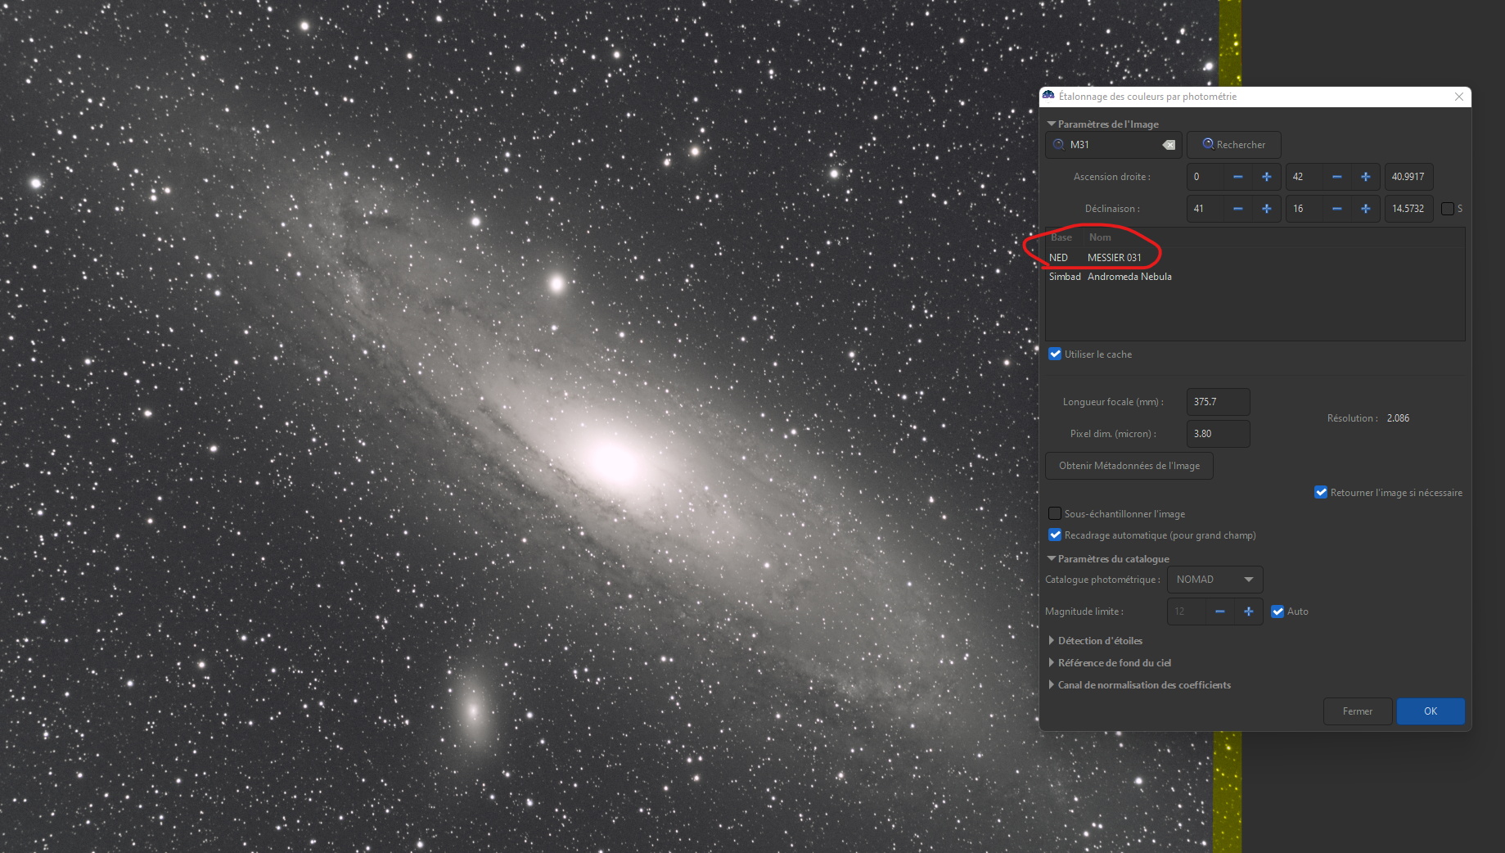Expand the Détection d'étoiles section
The width and height of the screenshot is (1505, 853).
[1052, 641]
